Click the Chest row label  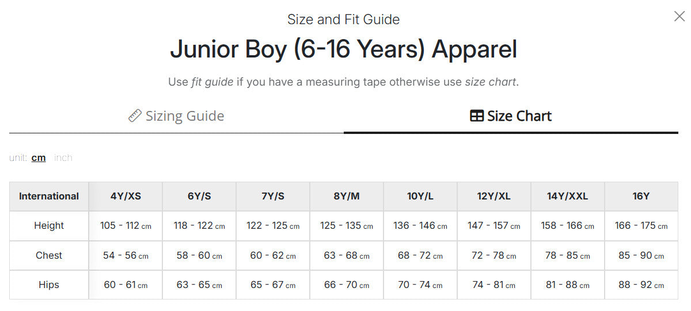click(x=49, y=256)
